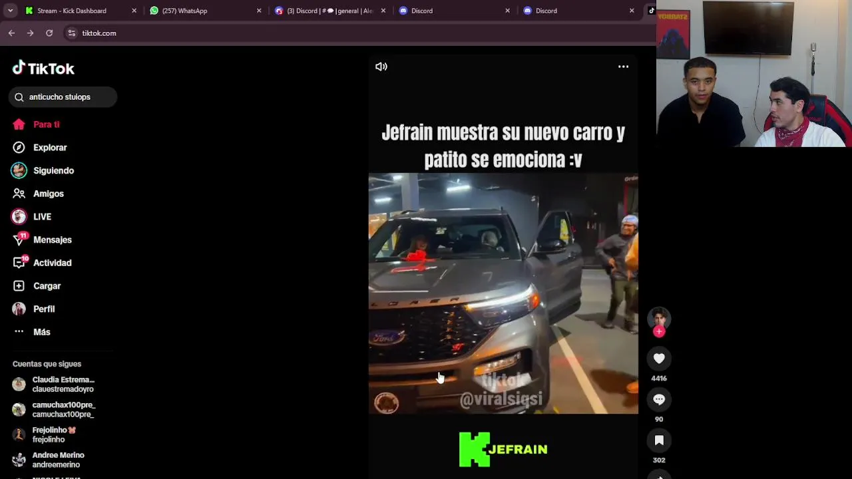Screen dimensions: 852x479
Task: Click the tiktok.com address bar
Action: pos(359,33)
